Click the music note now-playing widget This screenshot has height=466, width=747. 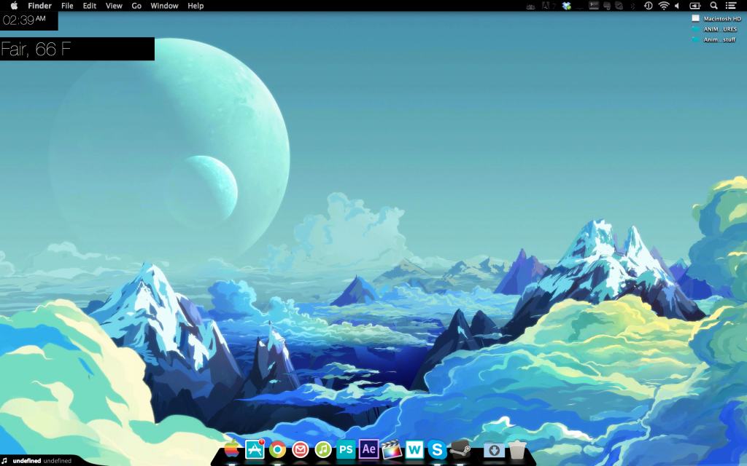[4, 460]
